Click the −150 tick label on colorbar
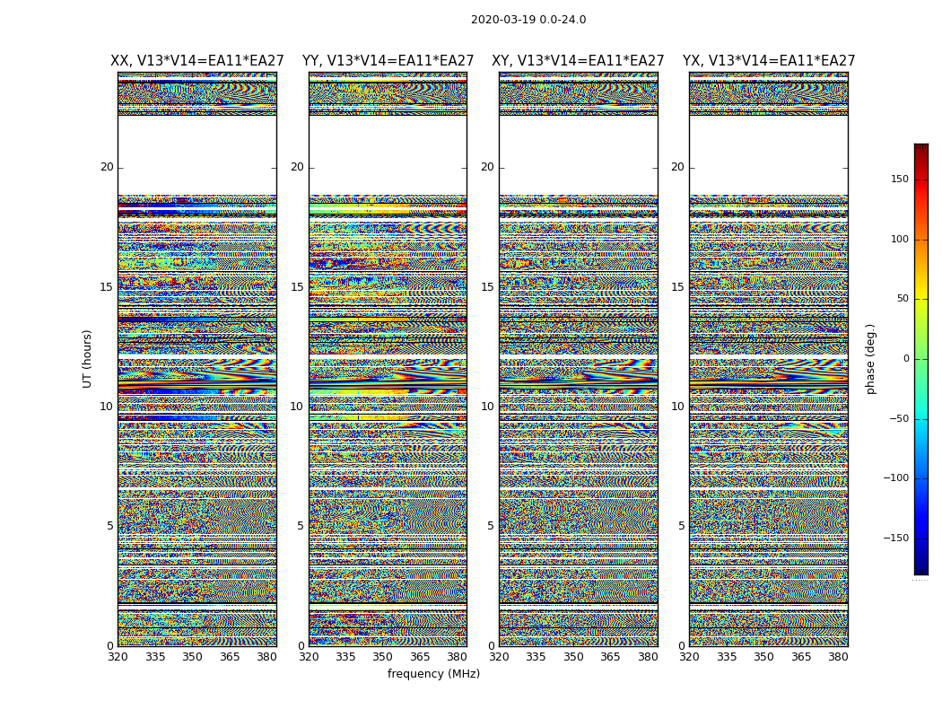Image resolution: width=942 pixels, height=718 pixels. coord(895,538)
